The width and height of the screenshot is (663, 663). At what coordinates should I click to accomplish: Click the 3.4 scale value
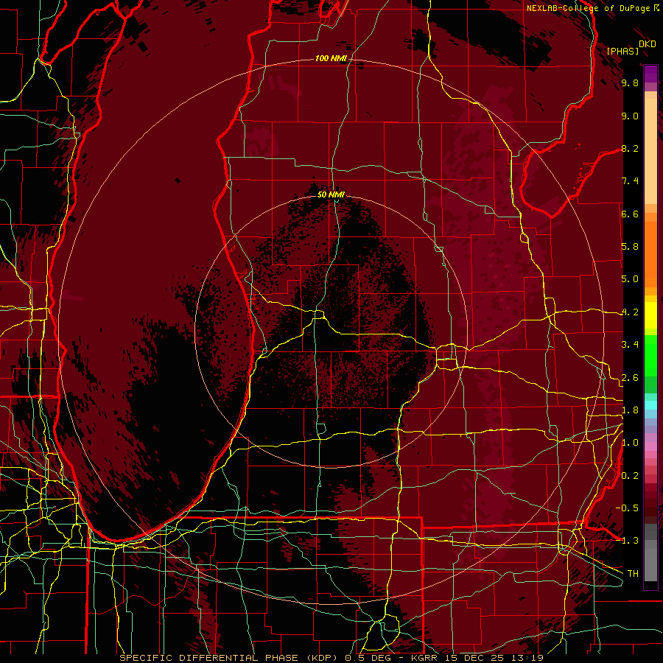point(630,345)
